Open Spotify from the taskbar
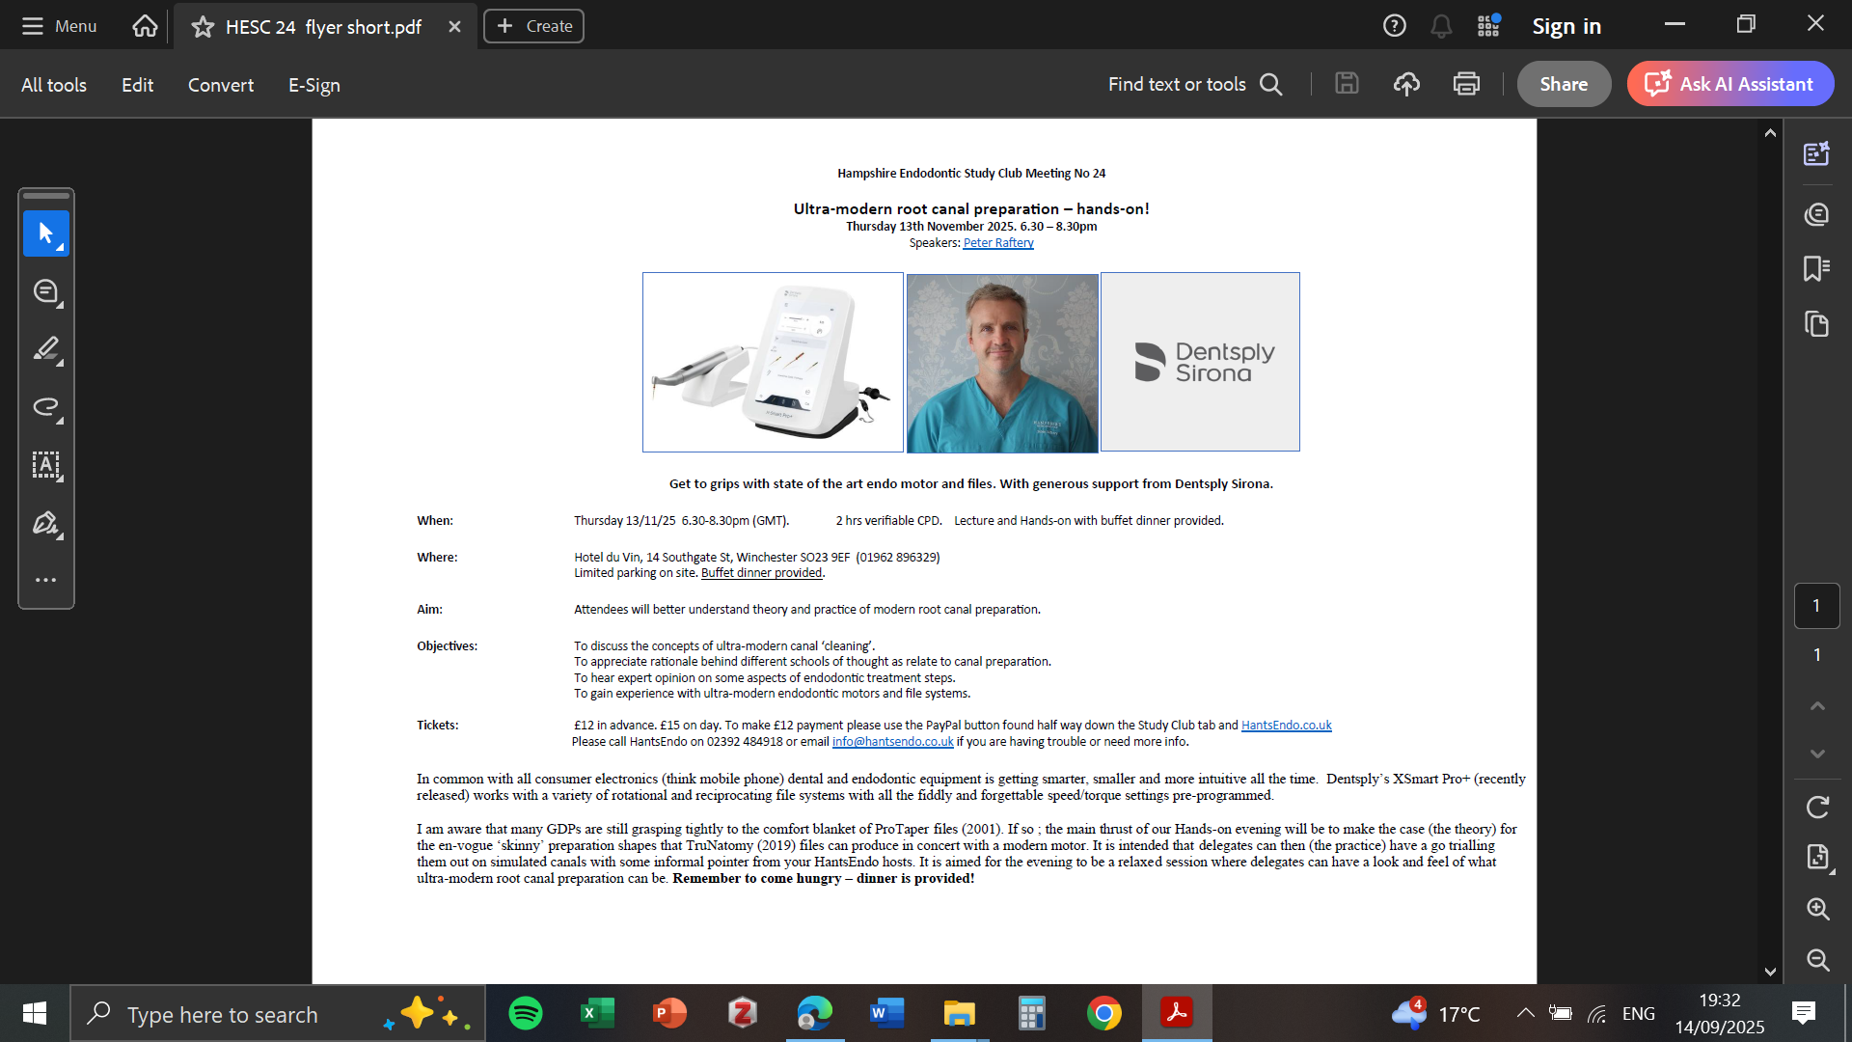The height and width of the screenshot is (1042, 1852). 526,1013
